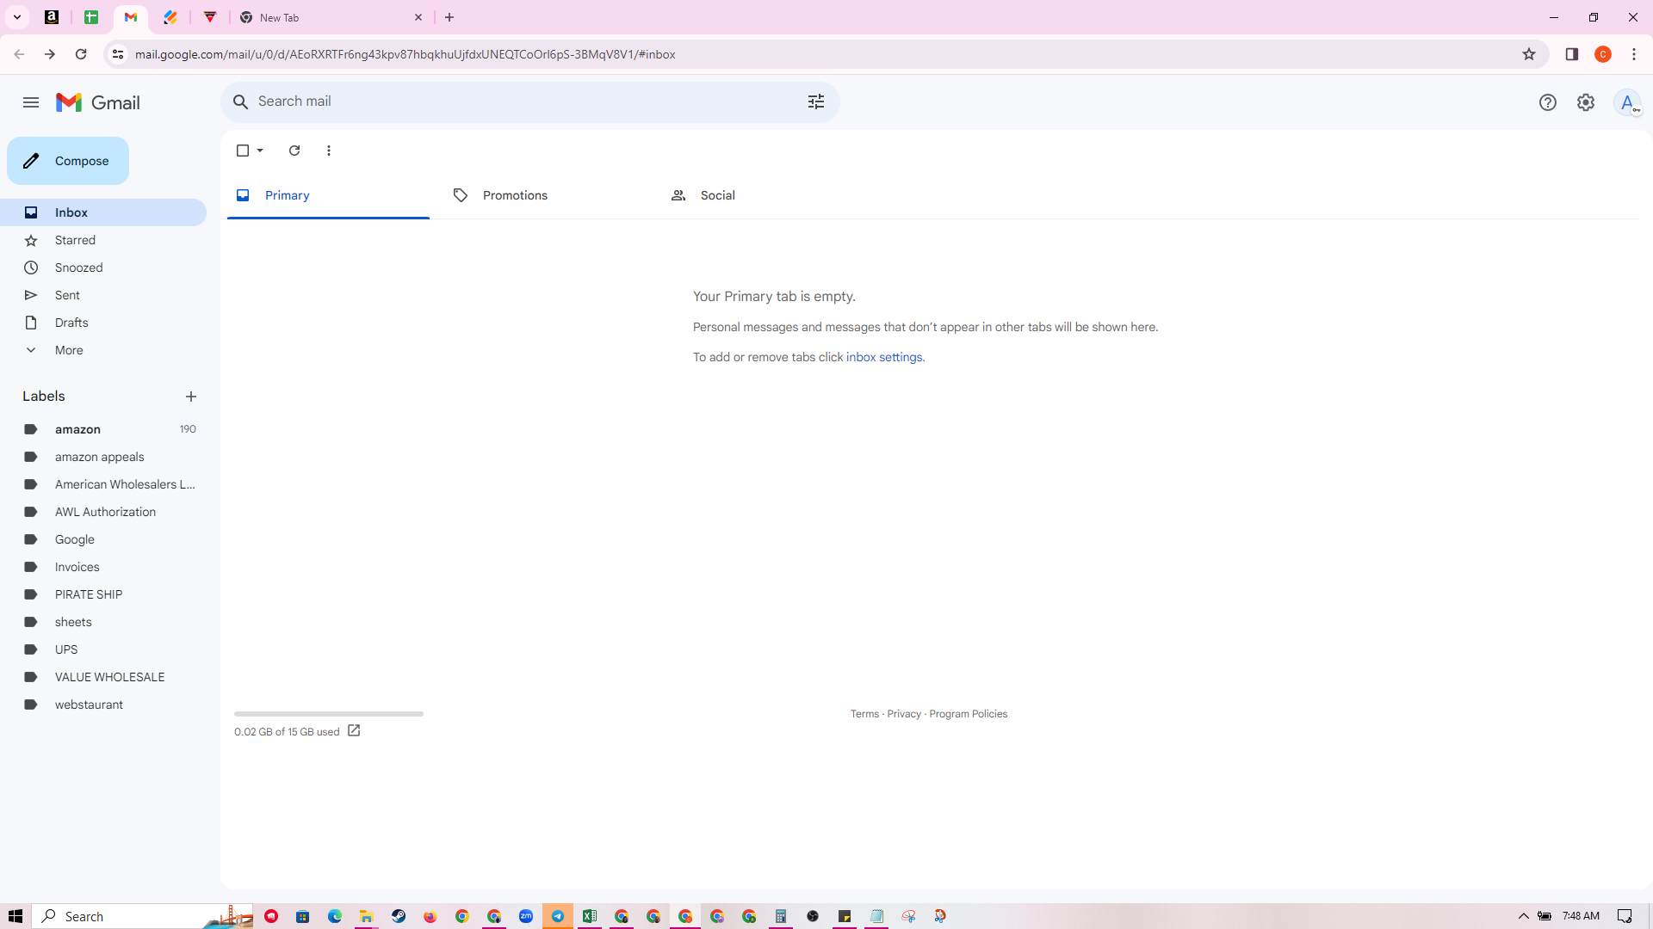Open the webstaurant label
Image resolution: width=1653 pixels, height=929 pixels.
click(103, 704)
